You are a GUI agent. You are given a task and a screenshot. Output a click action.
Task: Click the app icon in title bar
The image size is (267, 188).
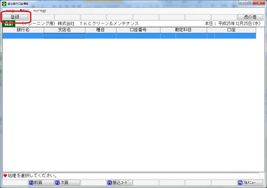tap(4, 4)
